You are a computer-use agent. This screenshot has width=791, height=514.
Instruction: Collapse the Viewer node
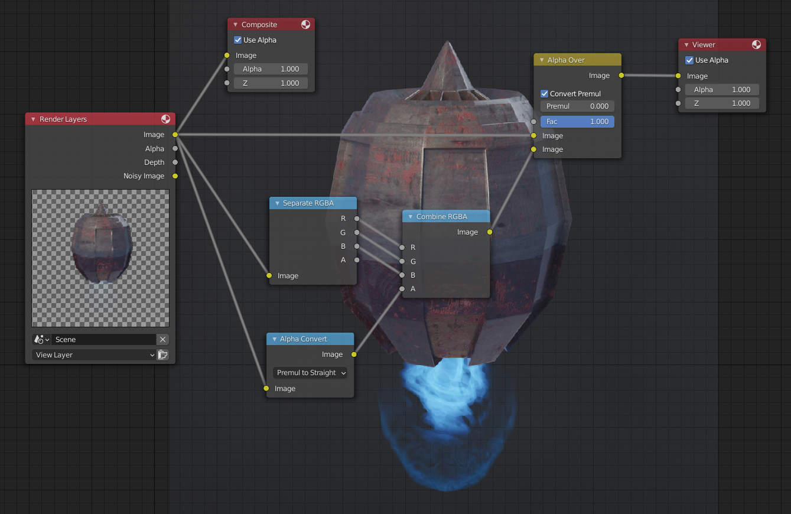(686, 45)
